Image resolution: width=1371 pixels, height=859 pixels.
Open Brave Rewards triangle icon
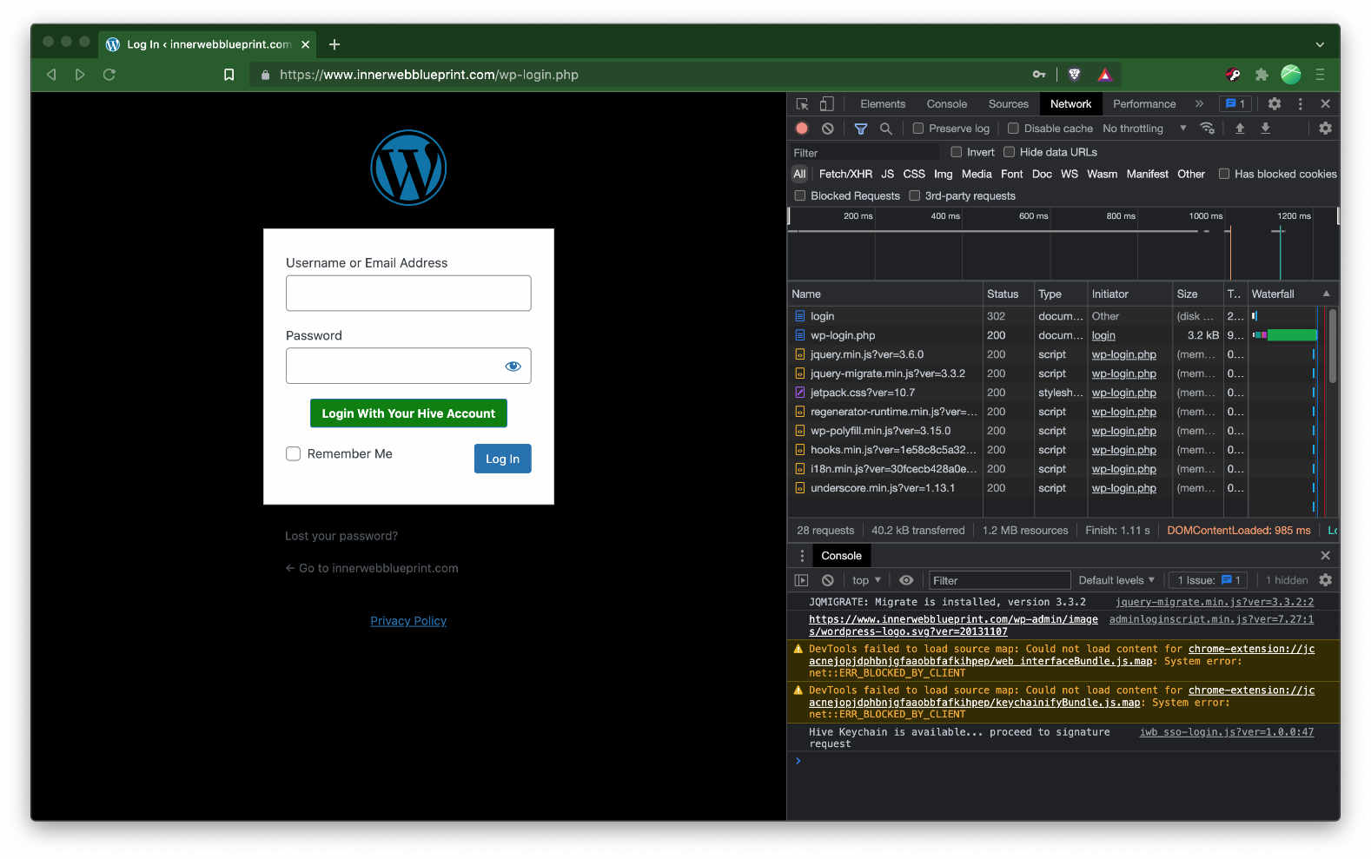pyautogui.click(x=1104, y=75)
